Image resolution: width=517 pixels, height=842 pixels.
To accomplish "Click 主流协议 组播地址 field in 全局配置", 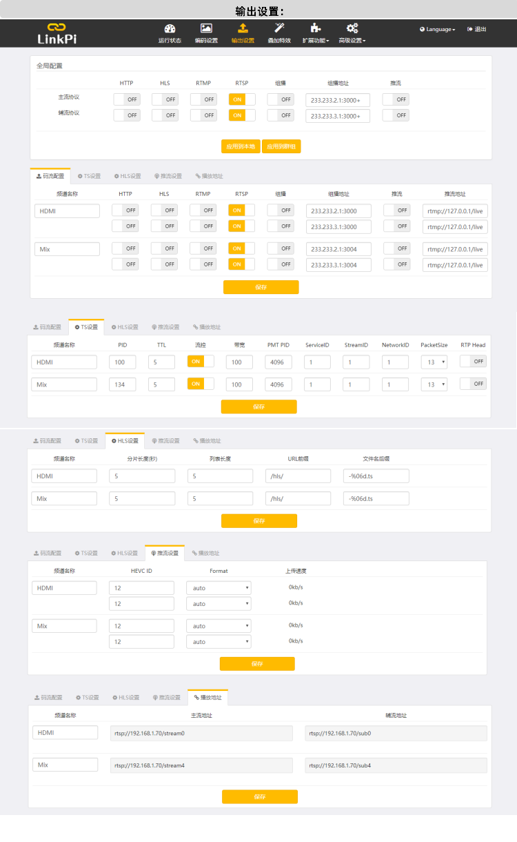I will pyautogui.click(x=338, y=100).
